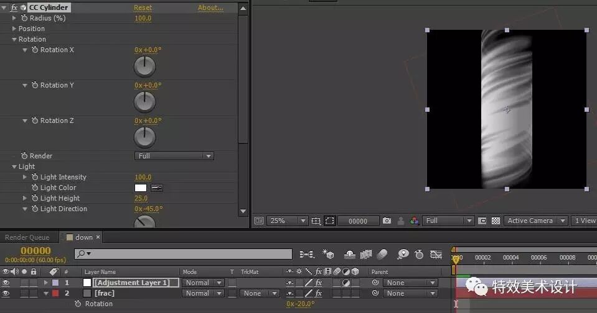
Task: Open the 1 View layout dropdown
Action: [585, 220]
